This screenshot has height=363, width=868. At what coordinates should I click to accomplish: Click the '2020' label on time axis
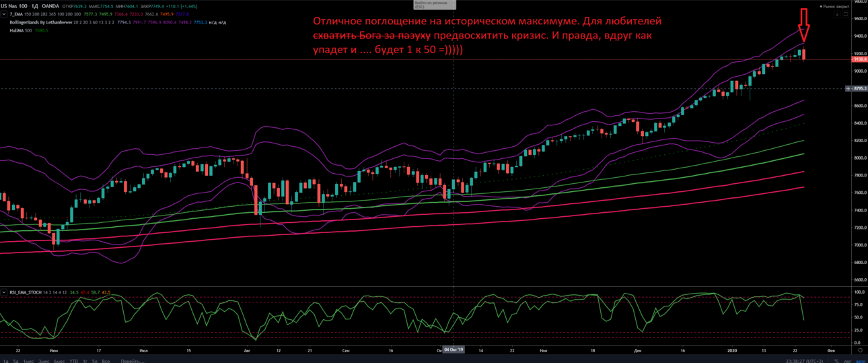[731, 351]
